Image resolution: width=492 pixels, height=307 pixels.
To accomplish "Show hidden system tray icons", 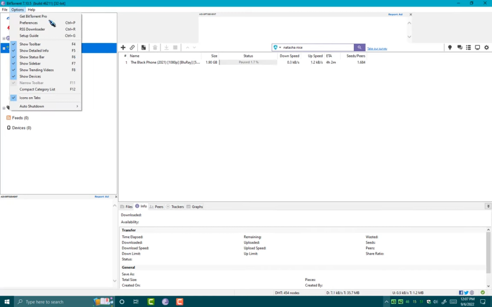I will pyautogui.click(x=386, y=302).
